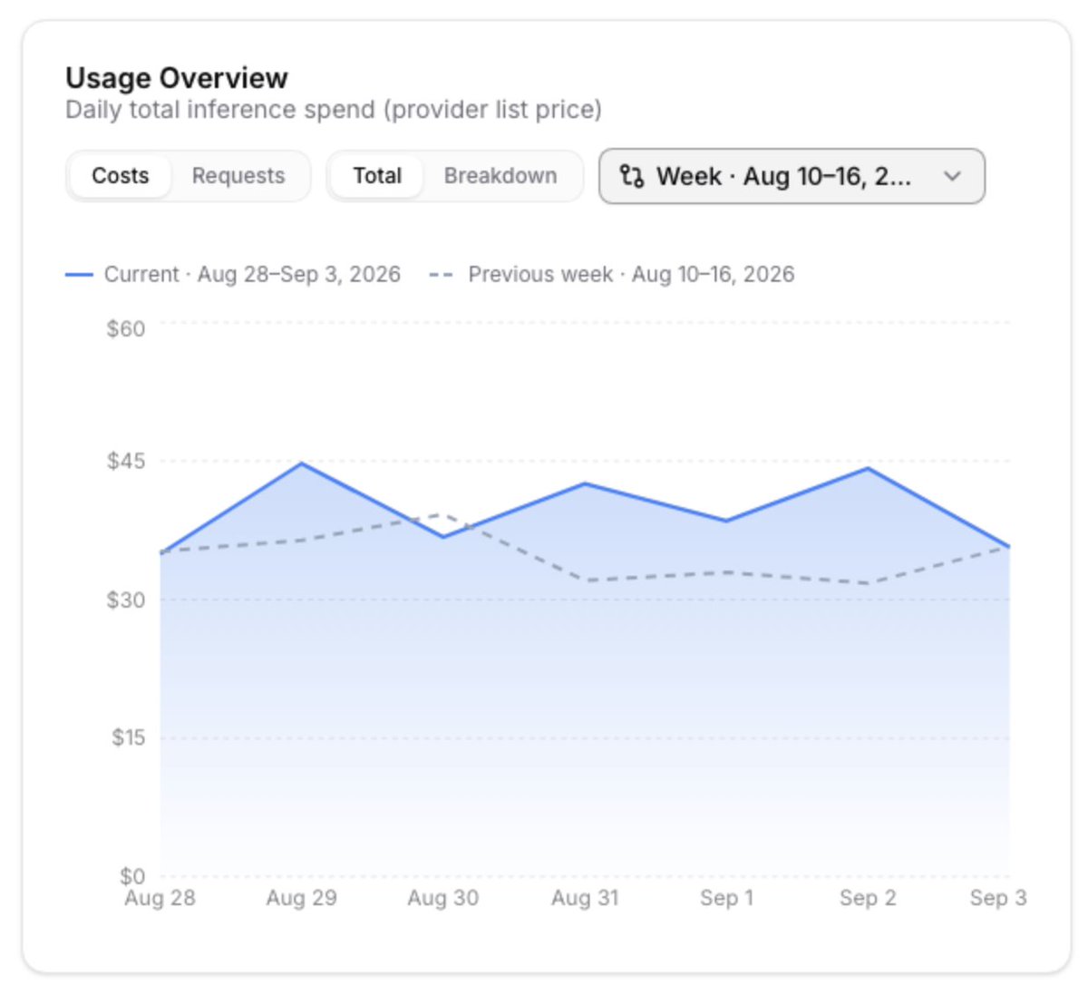Click the compare icon in Week dropdown
The height and width of the screenshot is (995, 1088).
coord(632,176)
